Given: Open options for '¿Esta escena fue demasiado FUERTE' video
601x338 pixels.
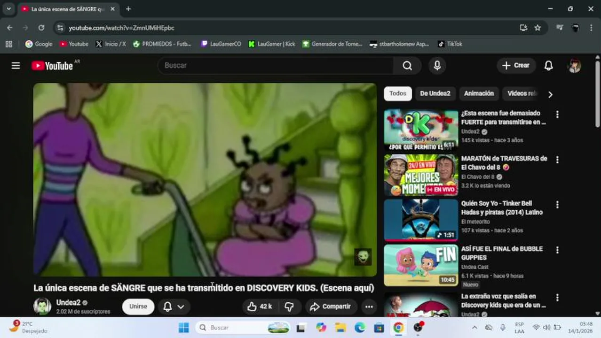Looking at the screenshot, I should 557,114.
